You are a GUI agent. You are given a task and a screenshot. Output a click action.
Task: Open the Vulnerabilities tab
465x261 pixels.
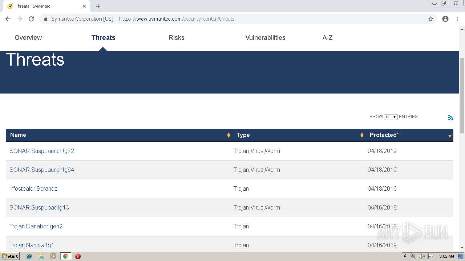[266, 38]
